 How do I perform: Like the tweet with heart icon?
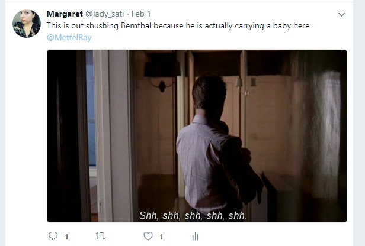click(148, 236)
